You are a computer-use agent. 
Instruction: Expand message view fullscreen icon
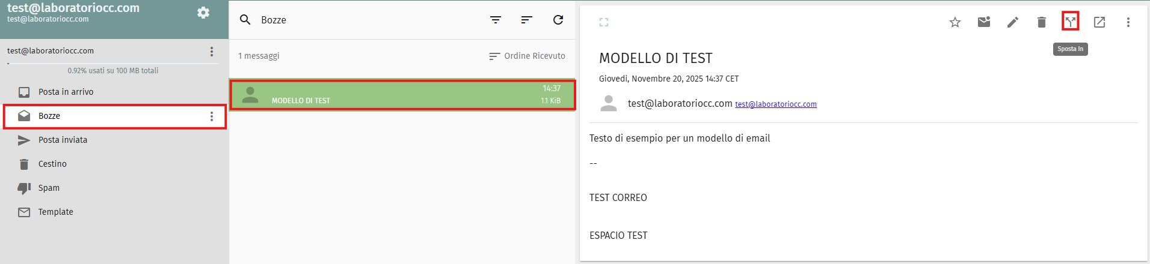point(604,22)
